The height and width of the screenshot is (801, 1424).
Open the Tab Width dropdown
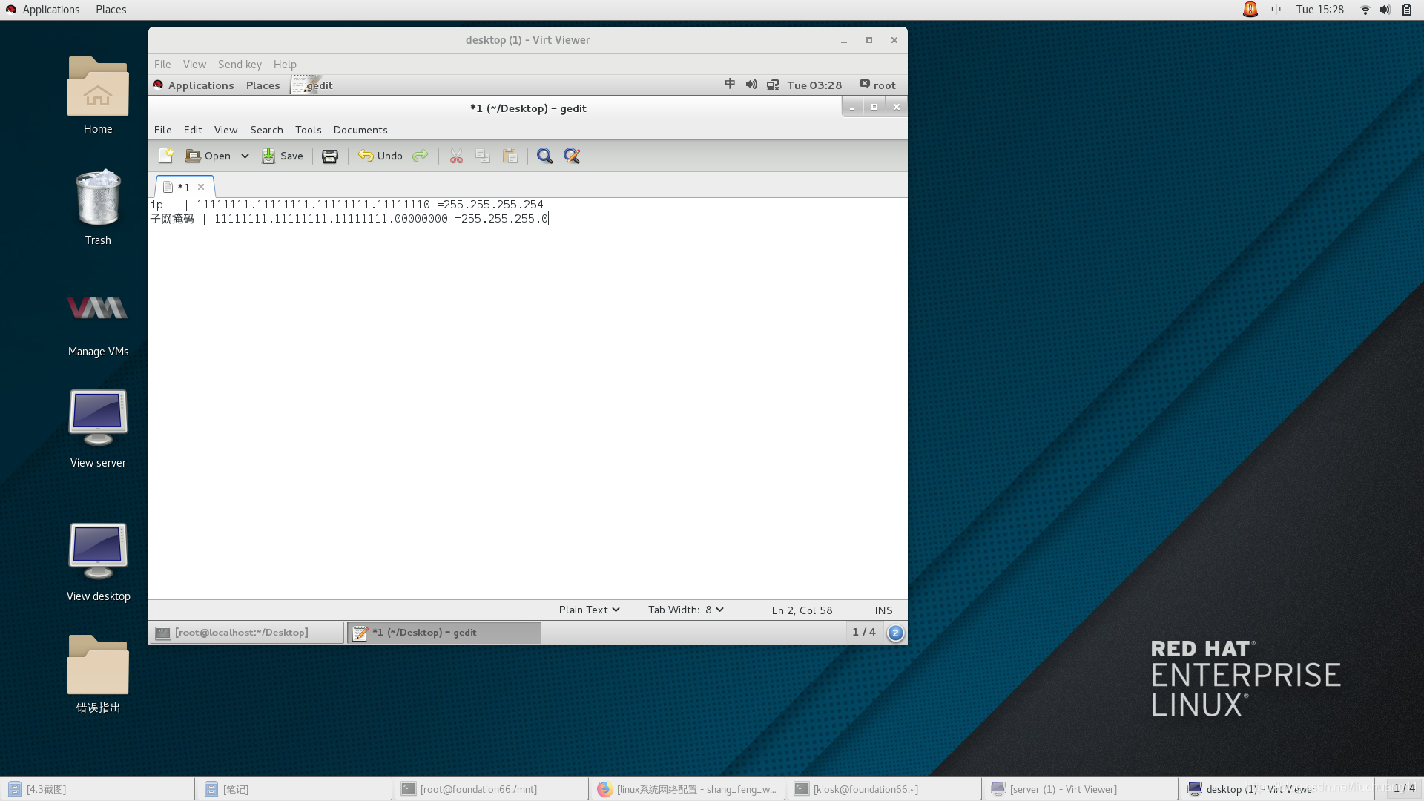[685, 610]
